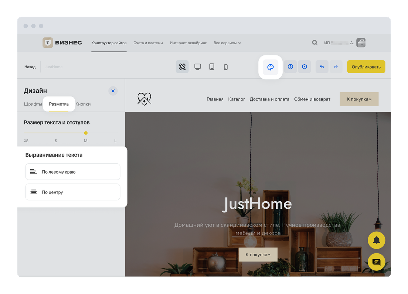Set text size to XS
Image resolution: width=408 pixels, height=294 pixels.
(x=26, y=141)
